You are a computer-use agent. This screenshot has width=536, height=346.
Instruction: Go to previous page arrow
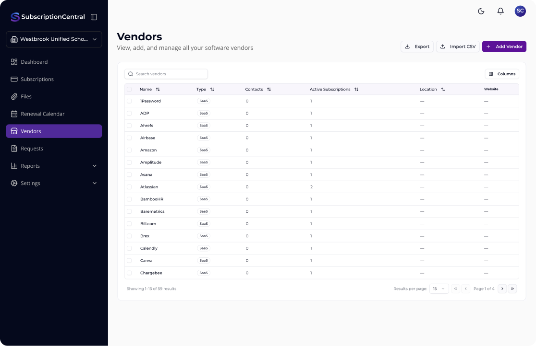(465, 288)
